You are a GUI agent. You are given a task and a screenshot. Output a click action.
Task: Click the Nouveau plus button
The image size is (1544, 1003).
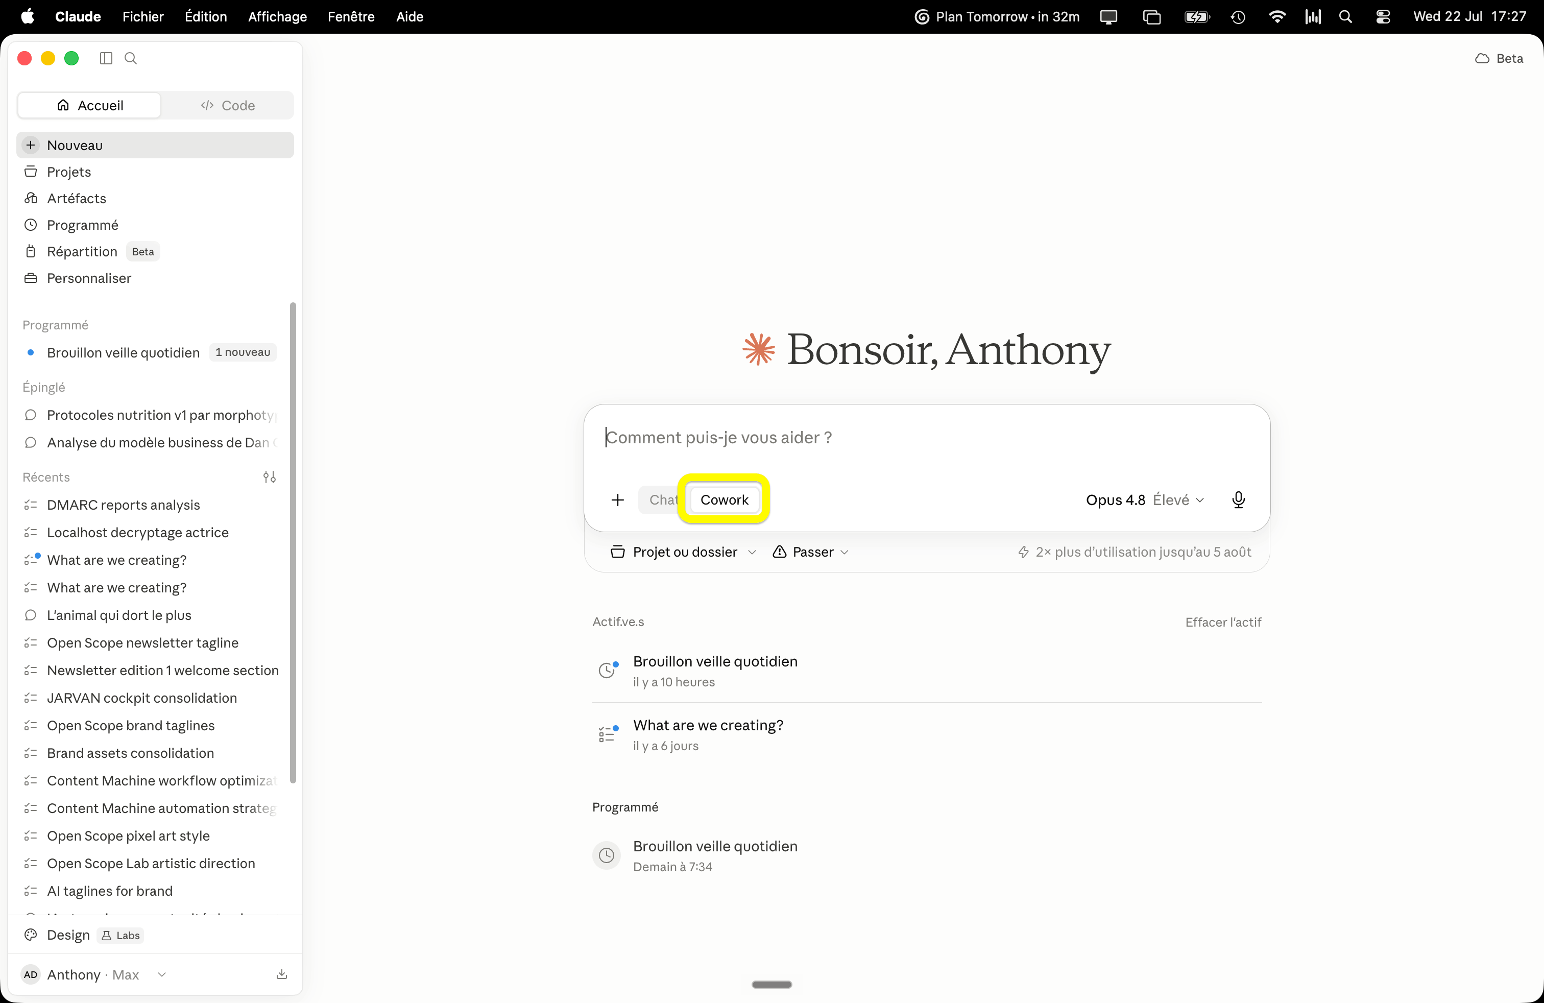click(x=154, y=146)
